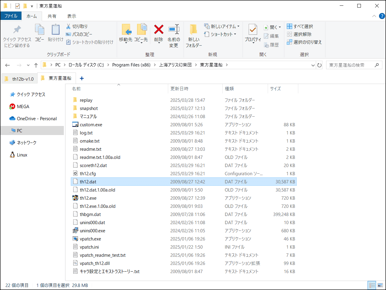The image size is (386, 290).
Task: Sort by 更新日時 column header
Action: (195, 89)
